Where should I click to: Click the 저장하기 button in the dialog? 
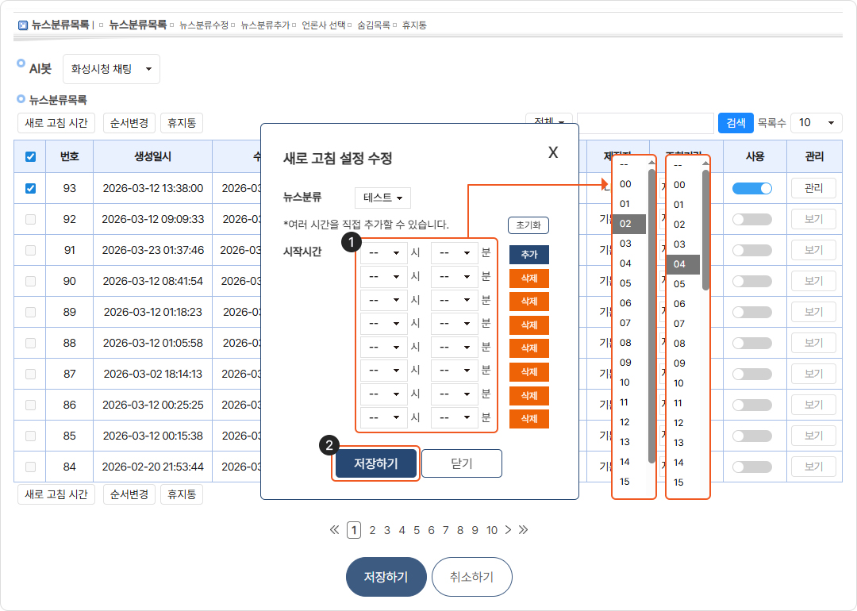tap(375, 464)
